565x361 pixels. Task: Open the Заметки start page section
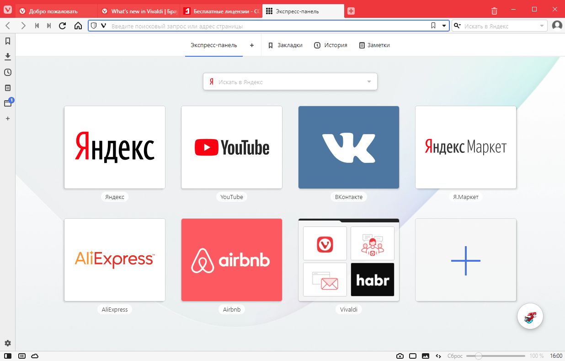[374, 45]
